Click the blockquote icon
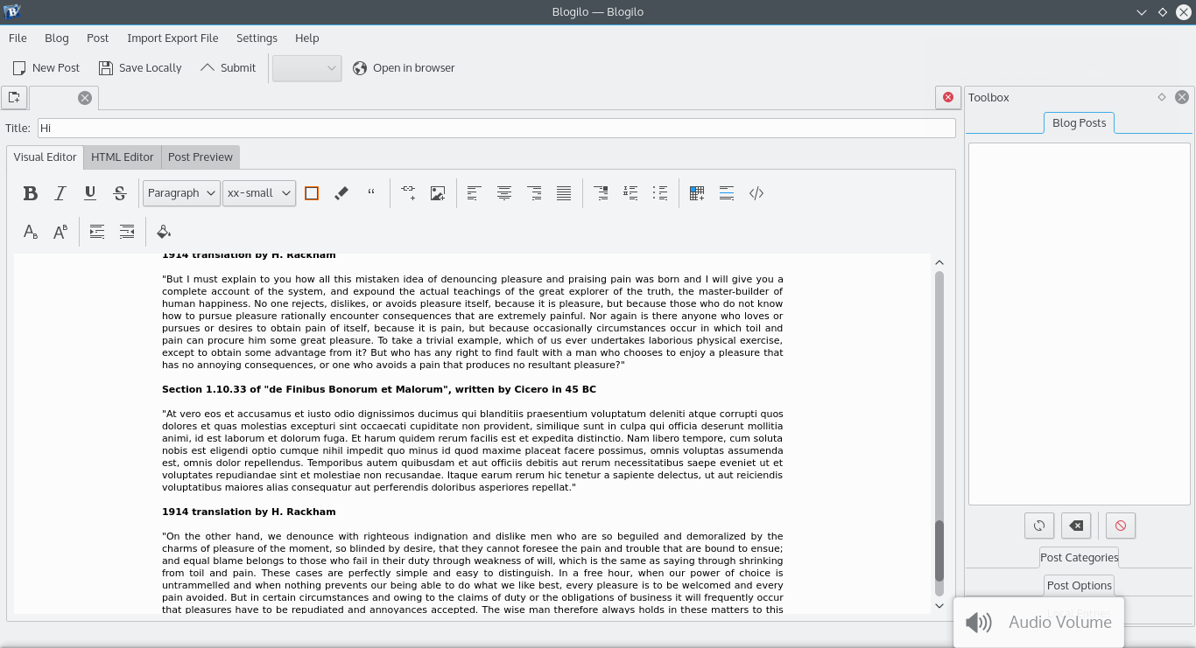 pyautogui.click(x=371, y=193)
